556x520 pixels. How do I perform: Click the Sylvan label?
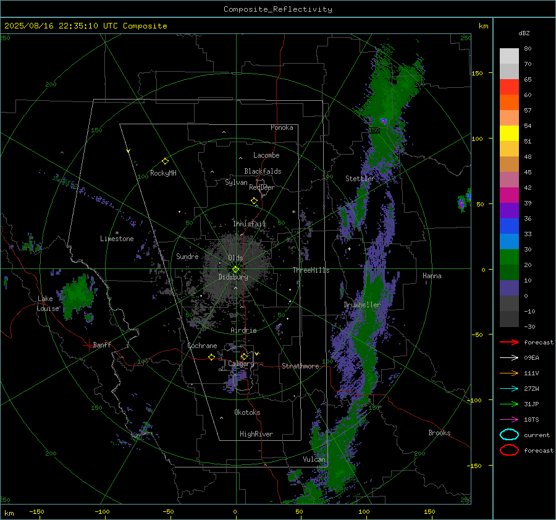tap(236, 182)
